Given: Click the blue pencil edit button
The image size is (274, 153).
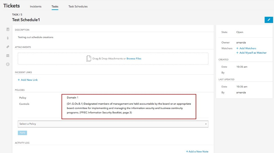Looking at the screenshot, I should coord(268,20).
